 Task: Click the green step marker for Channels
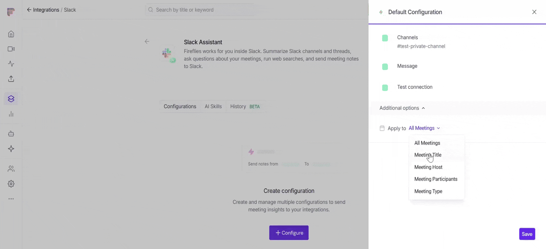pos(385,38)
